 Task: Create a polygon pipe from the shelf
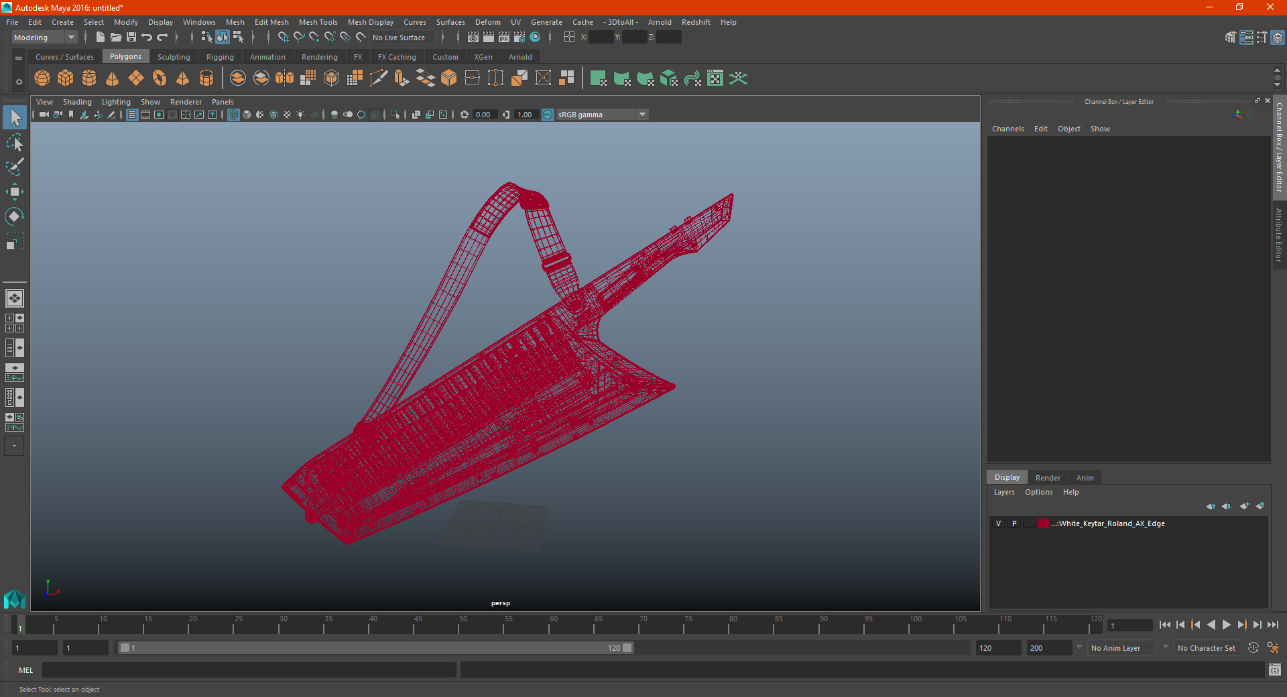tap(206, 78)
